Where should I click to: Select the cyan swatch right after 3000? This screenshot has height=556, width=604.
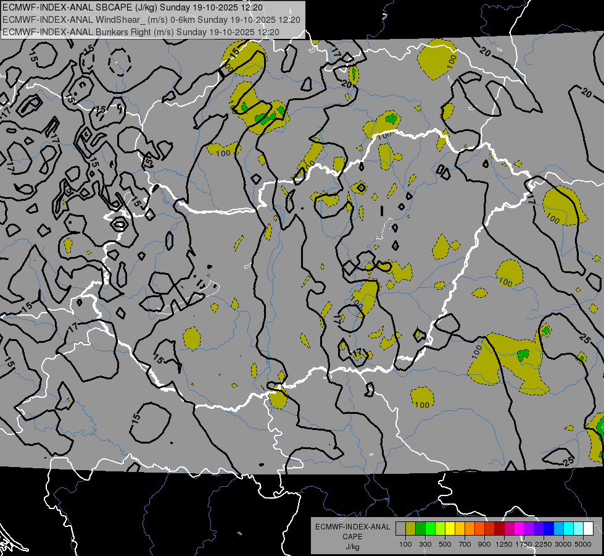[569, 529]
